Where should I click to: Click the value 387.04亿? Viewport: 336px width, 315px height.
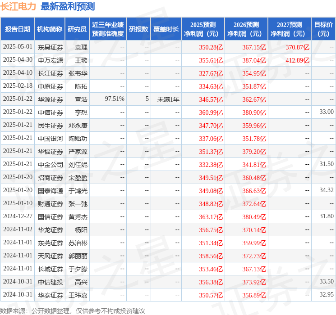[254, 60]
